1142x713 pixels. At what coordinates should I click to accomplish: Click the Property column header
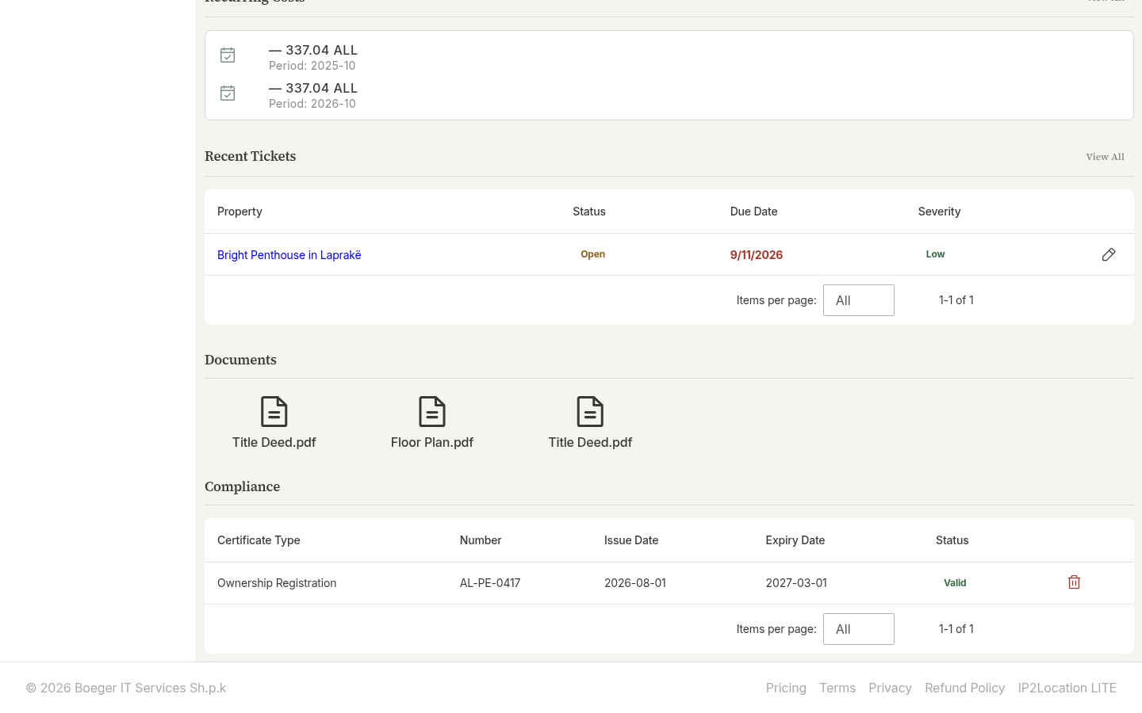240,212
